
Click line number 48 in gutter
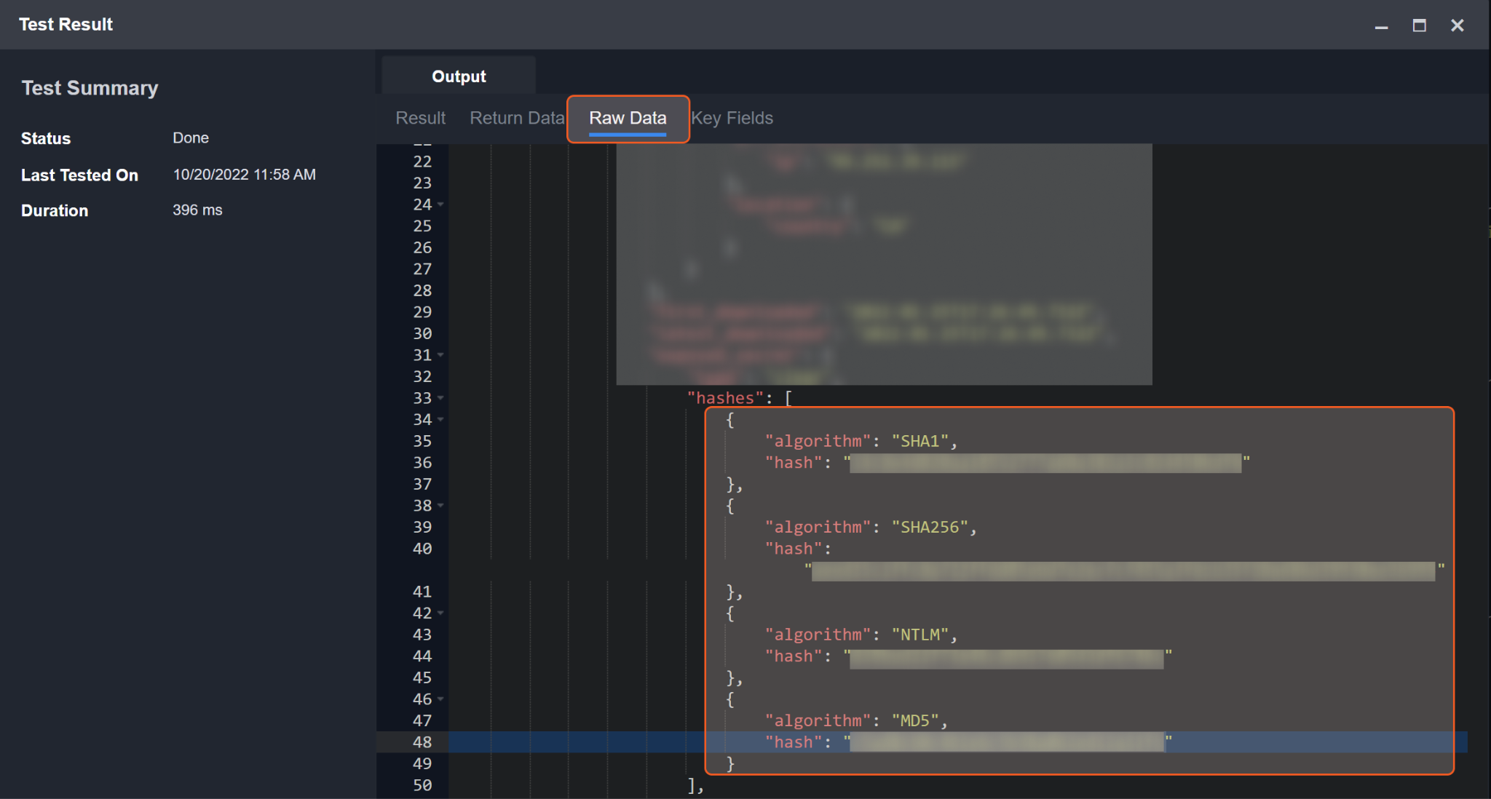[422, 742]
